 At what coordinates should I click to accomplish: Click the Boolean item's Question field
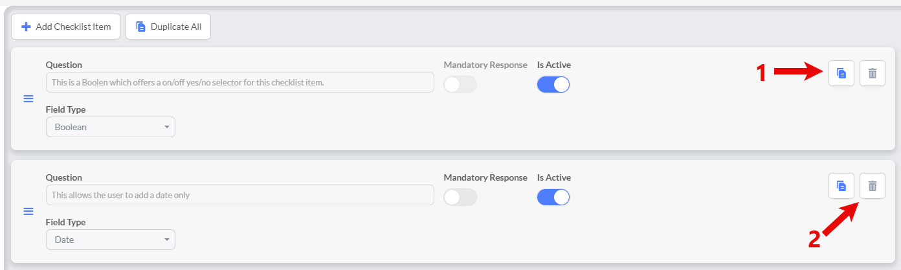click(x=239, y=82)
